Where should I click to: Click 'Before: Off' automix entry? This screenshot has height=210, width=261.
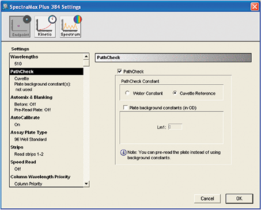pos(25,104)
